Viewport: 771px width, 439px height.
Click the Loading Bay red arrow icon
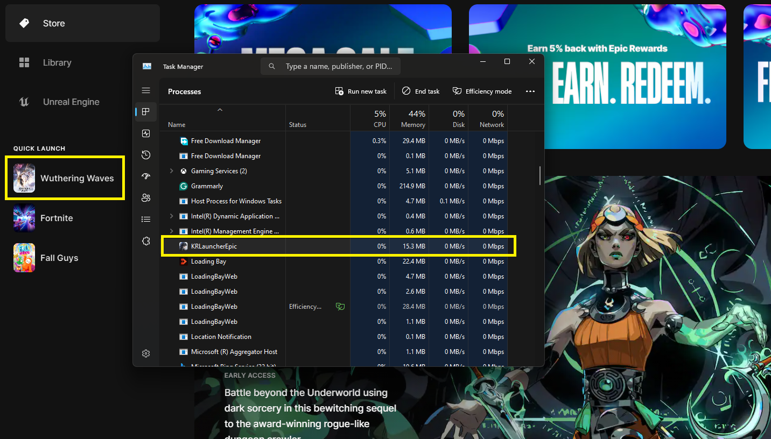tap(184, 261)
